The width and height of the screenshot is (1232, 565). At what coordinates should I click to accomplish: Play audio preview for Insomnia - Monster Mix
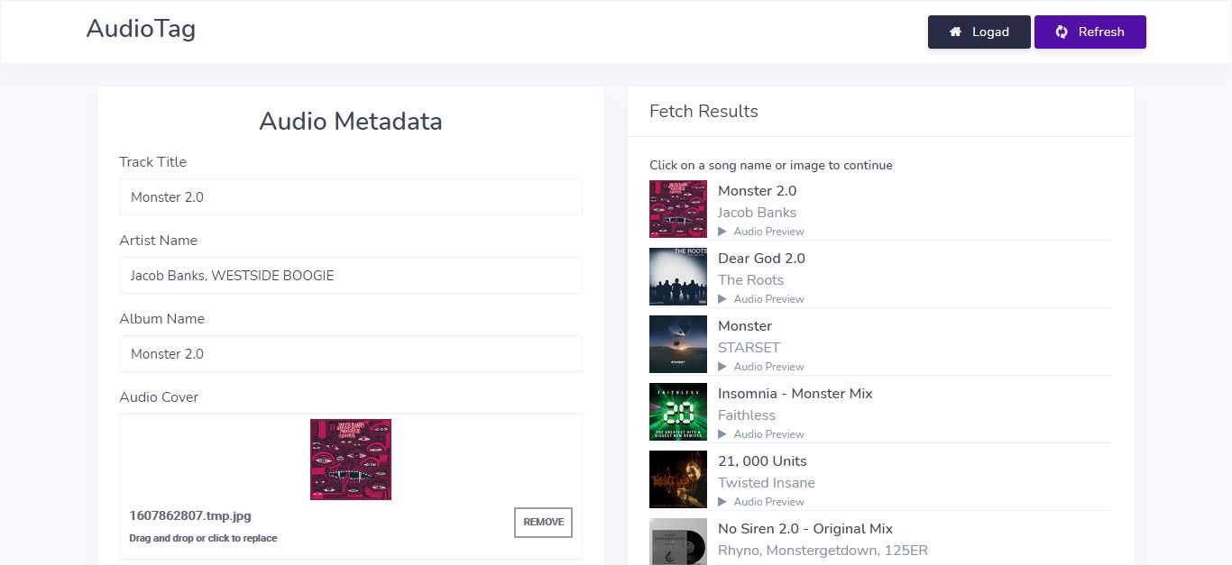pyautogui.click(x=722, y=434)
